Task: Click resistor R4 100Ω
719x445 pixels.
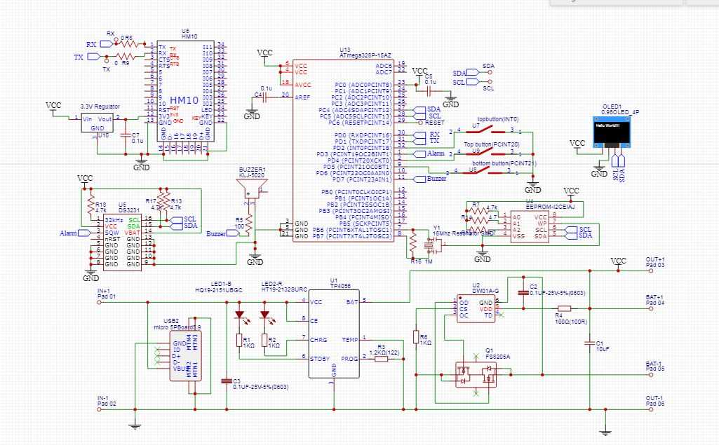Action: point(564,308)
